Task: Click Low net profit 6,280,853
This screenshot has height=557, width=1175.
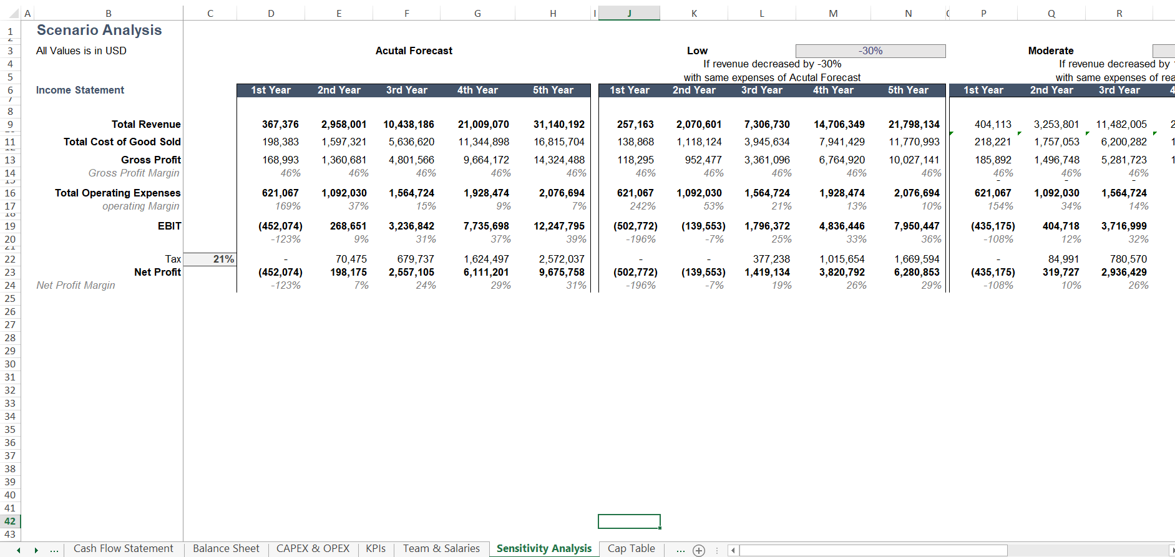Action: 917,272
